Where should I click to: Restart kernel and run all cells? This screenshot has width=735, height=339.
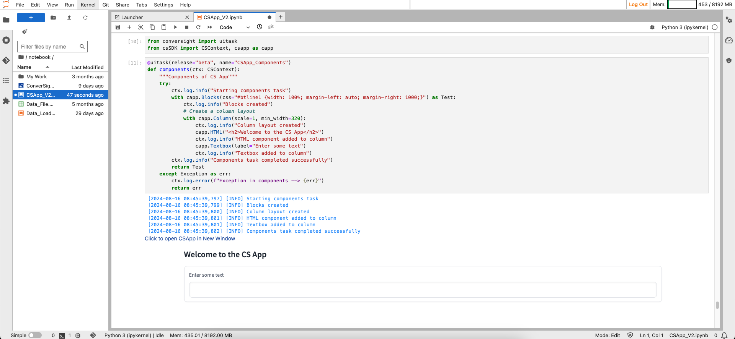pyautogui.click(x=210, y=27)
